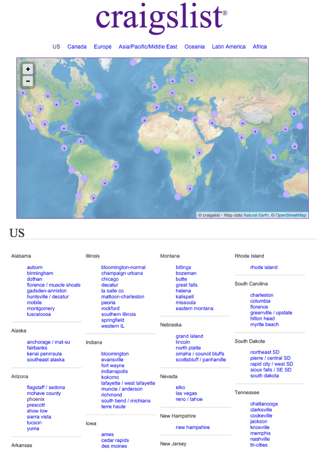Image resolution: width=333 pixels, height=449 pixels.
Task: Zoom in on the map with plus button
Action: coord(28,69)
